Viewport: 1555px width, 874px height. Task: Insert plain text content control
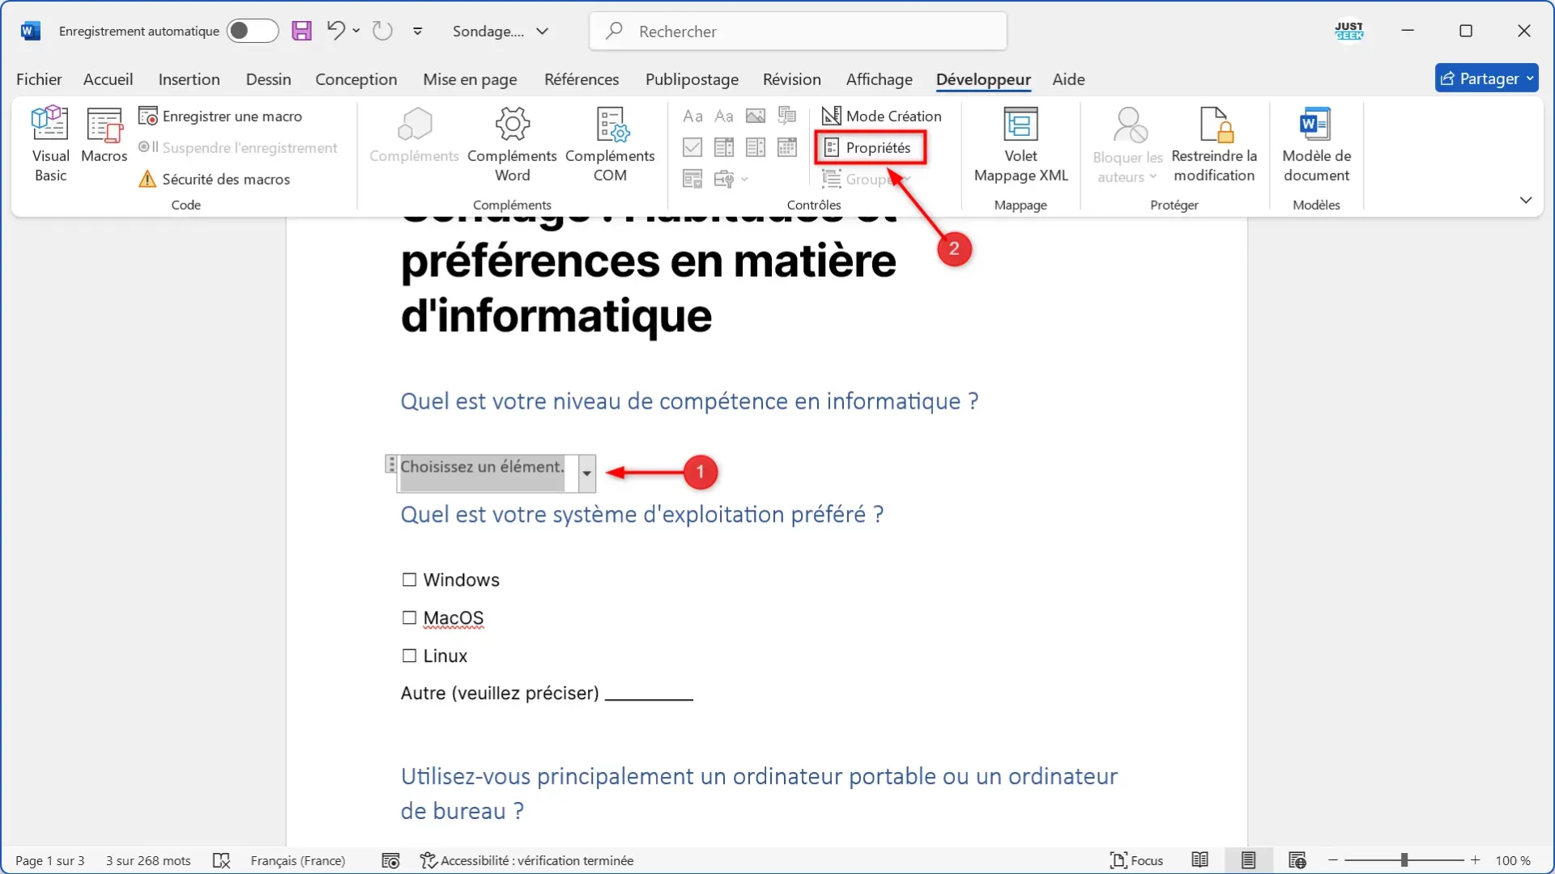point(724,116)
